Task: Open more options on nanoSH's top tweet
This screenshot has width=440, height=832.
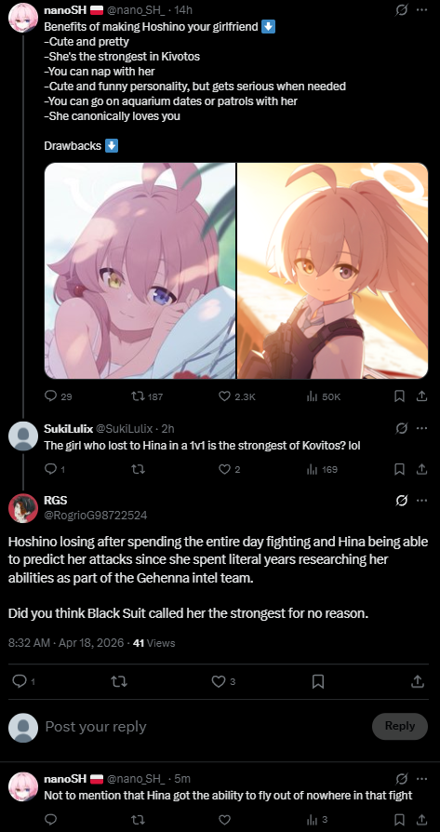Action: 422,9
